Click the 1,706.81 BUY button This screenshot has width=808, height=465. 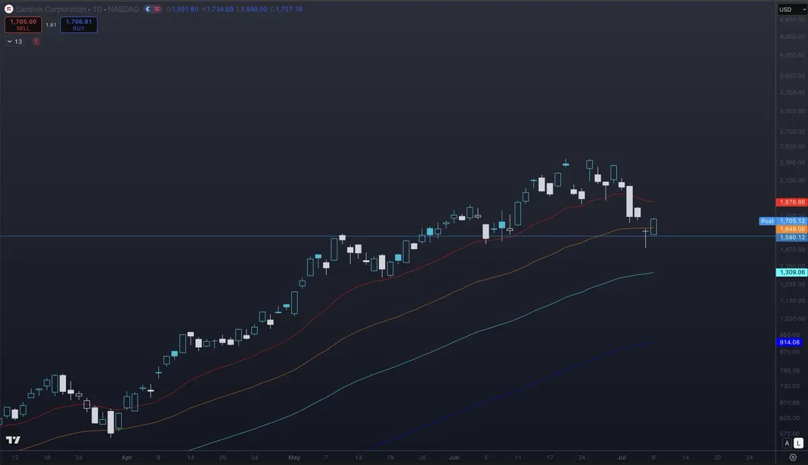[78, 25]
